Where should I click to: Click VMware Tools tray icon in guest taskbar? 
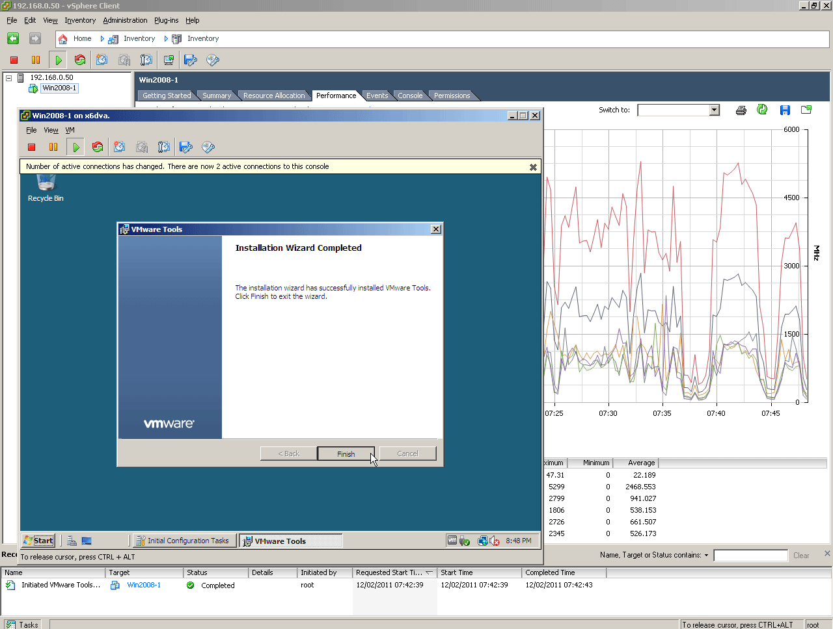pyautogui.click(x=452, y=541)
